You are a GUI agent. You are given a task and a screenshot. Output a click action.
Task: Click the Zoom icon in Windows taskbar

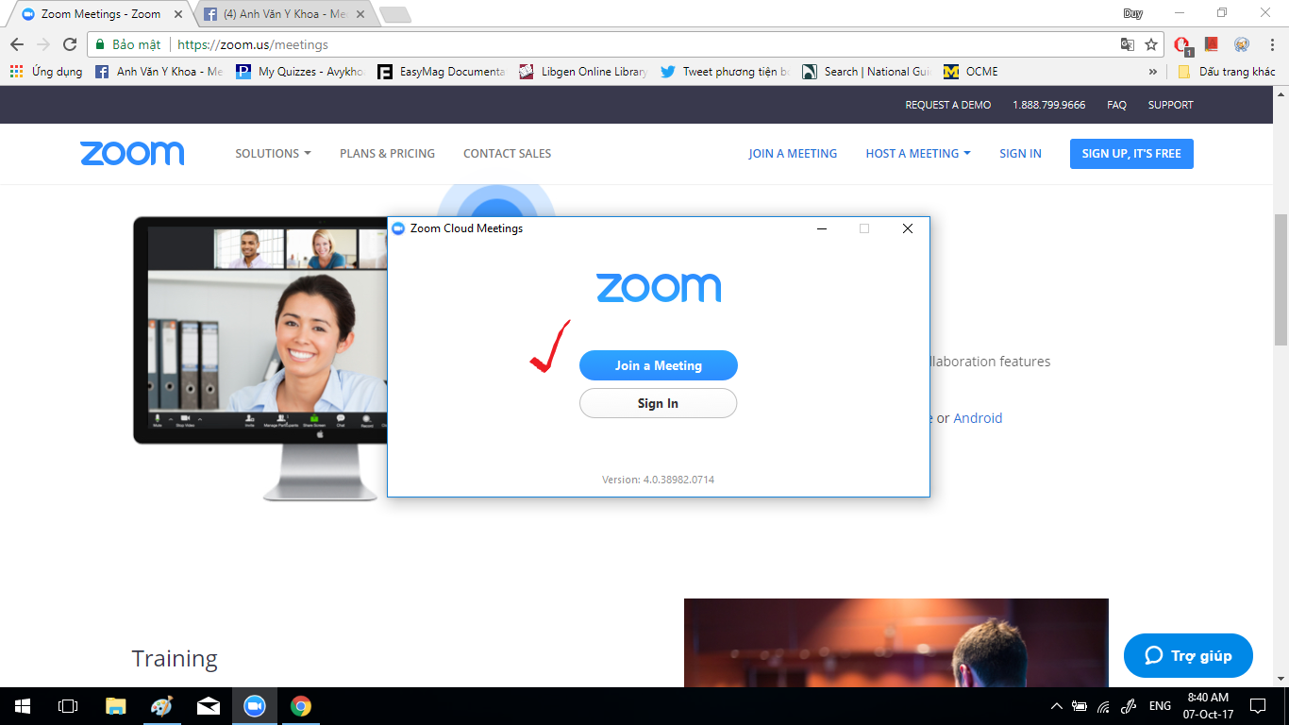click(254, 706)
